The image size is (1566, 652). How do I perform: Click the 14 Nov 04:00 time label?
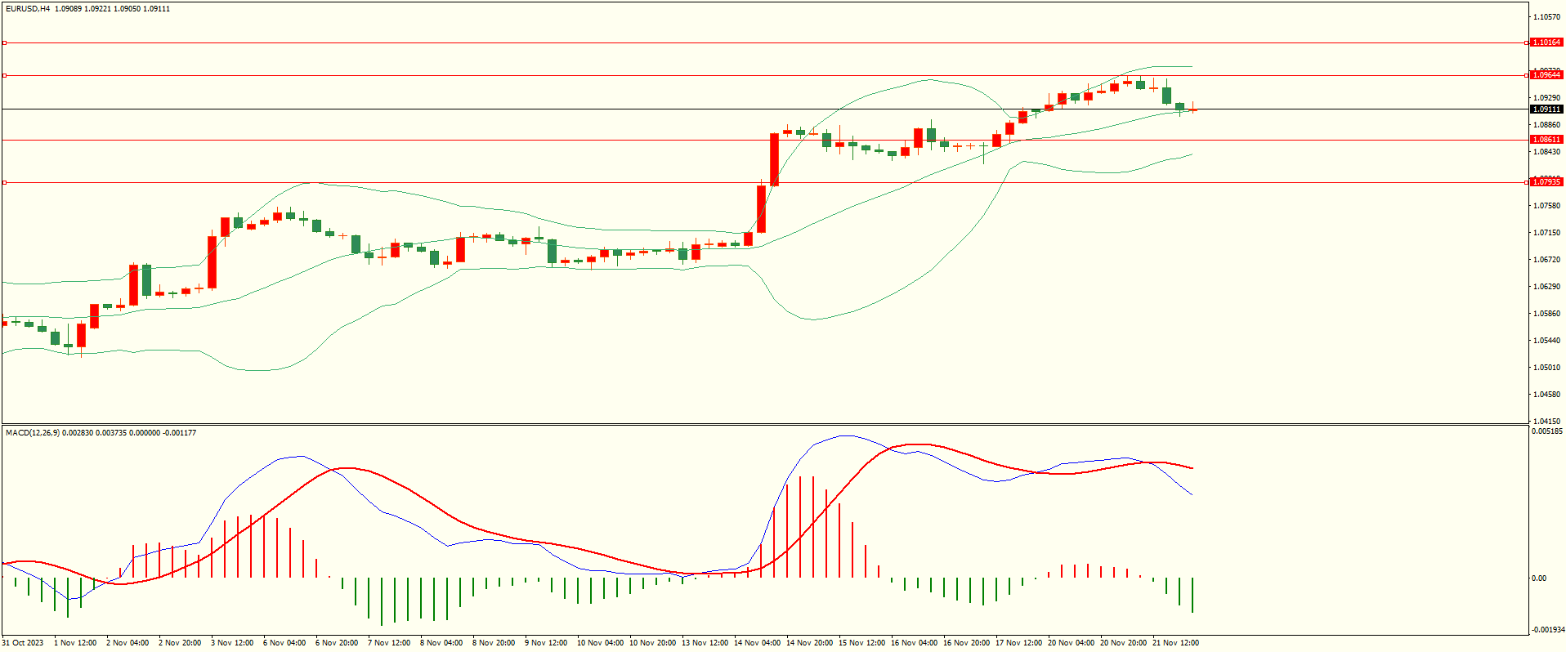tap(757, 643)
